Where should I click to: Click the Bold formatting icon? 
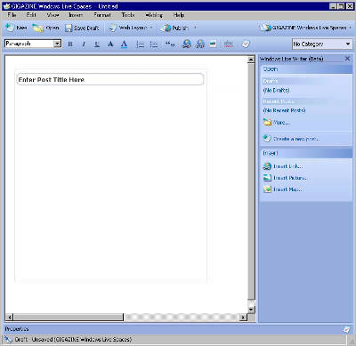point(70,44)
